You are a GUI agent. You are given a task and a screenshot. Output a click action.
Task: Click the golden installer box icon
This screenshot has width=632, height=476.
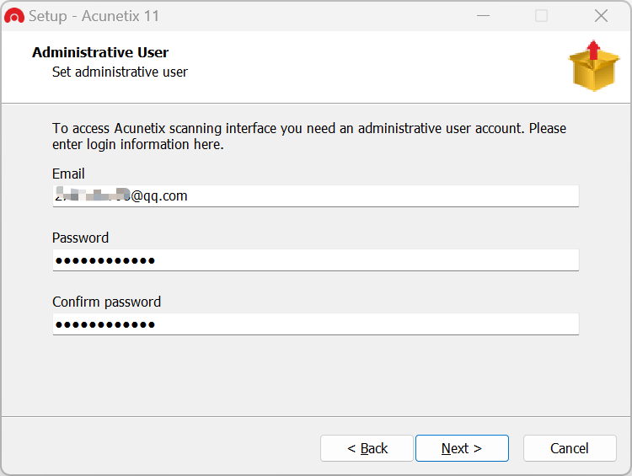[x=594, y=66]
